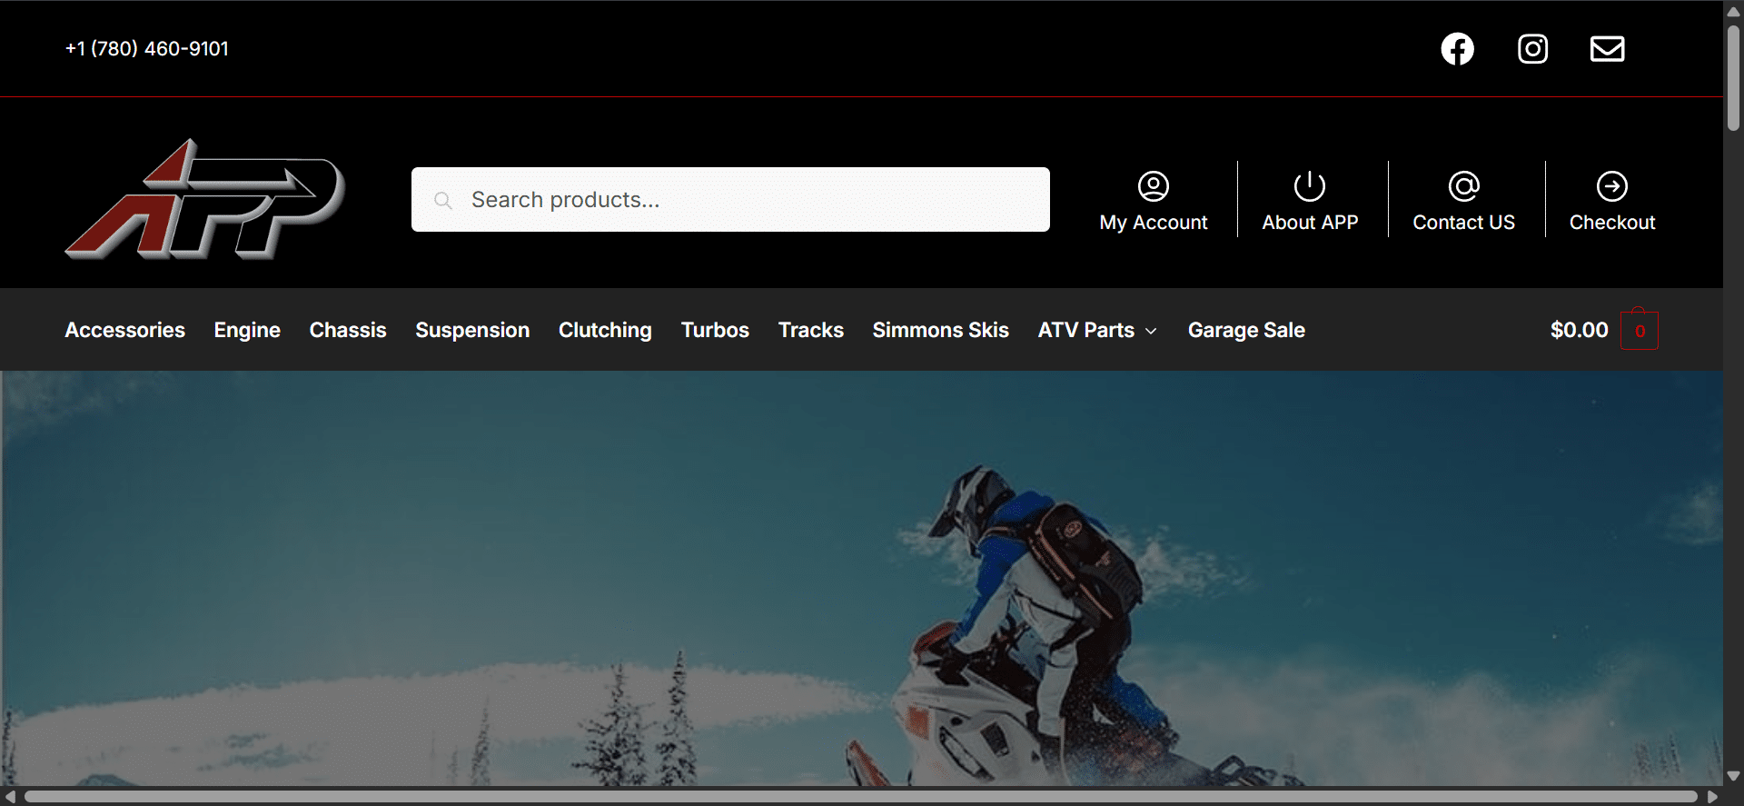The image size is (1744, 806).
Task: Click the Checkout arrow icon
Action: [1611, 186]
